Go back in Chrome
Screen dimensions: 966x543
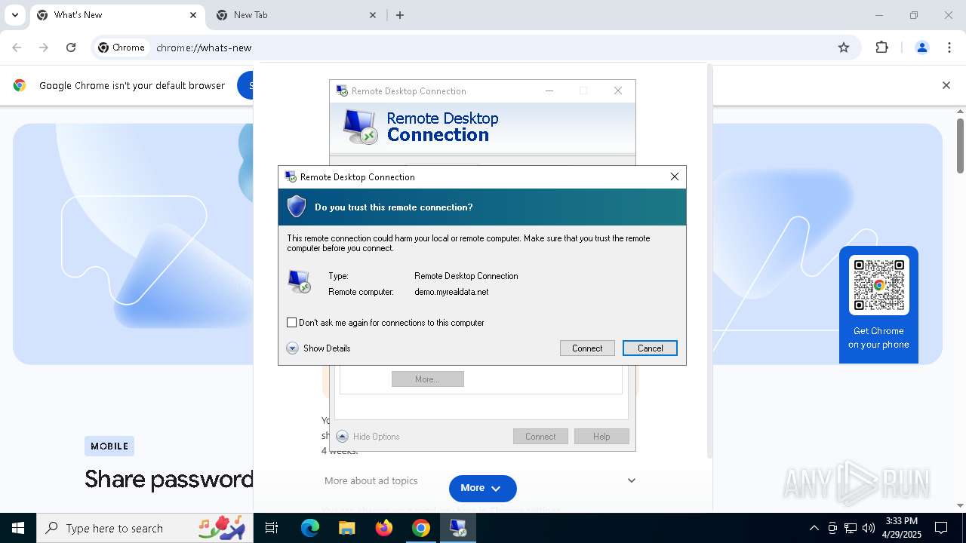[17, 48]
